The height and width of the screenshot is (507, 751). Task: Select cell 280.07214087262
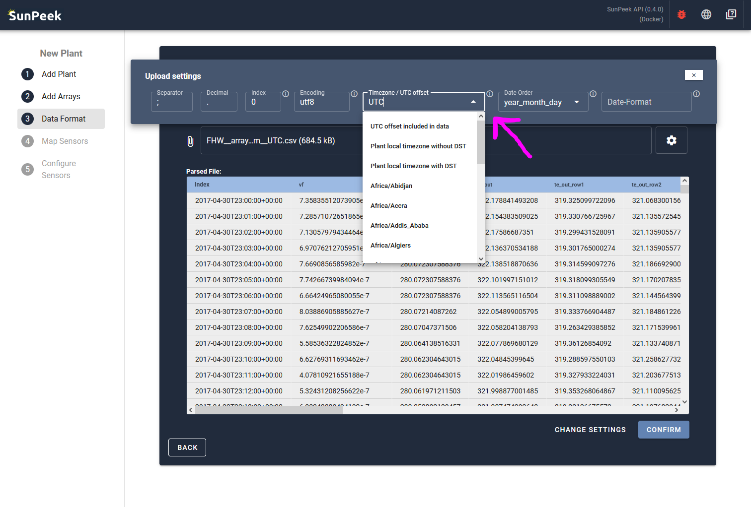click(x=429, y=312)
